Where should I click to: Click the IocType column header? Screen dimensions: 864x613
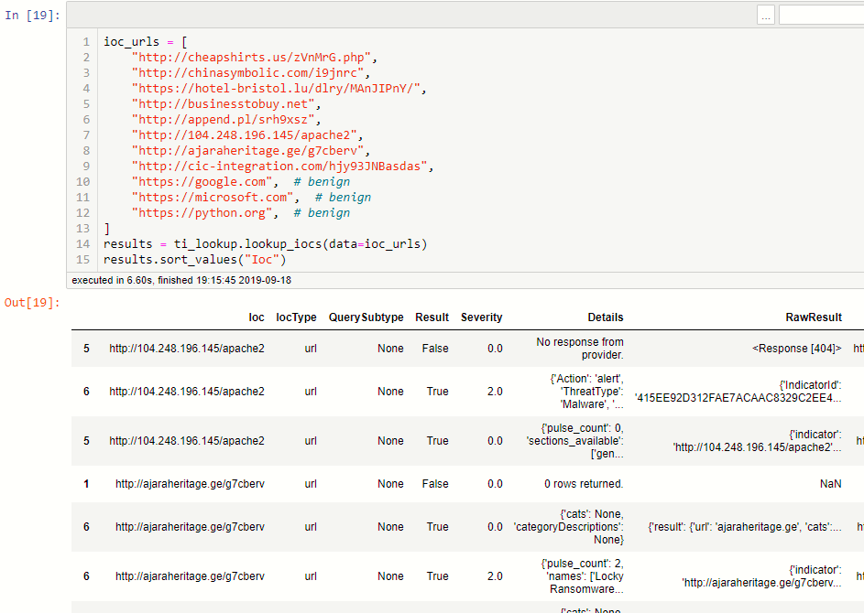[296, 317]
